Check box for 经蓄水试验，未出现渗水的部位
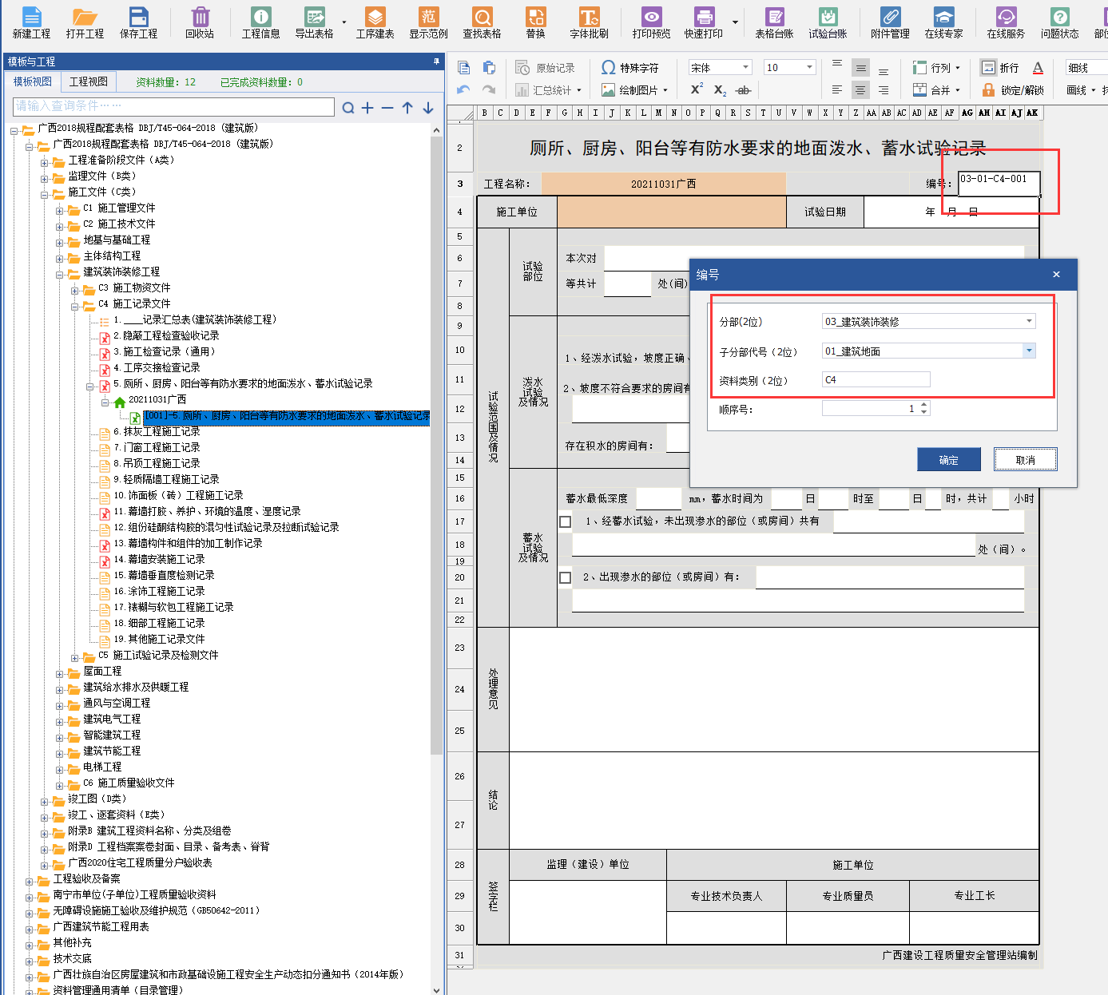This screenshot has height=995, width=1108. pos(566,521)
